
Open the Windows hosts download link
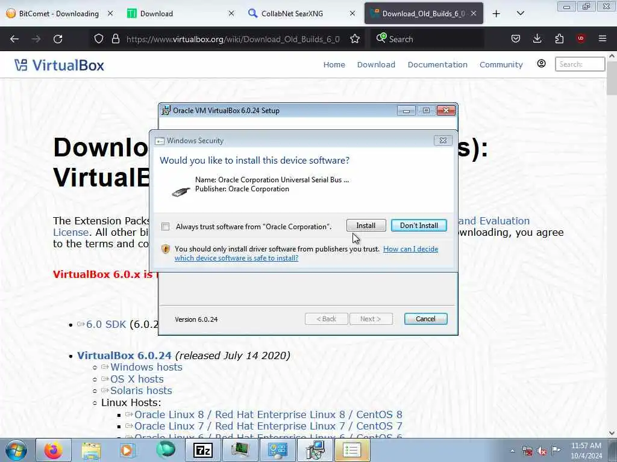[x=146, y=367]
